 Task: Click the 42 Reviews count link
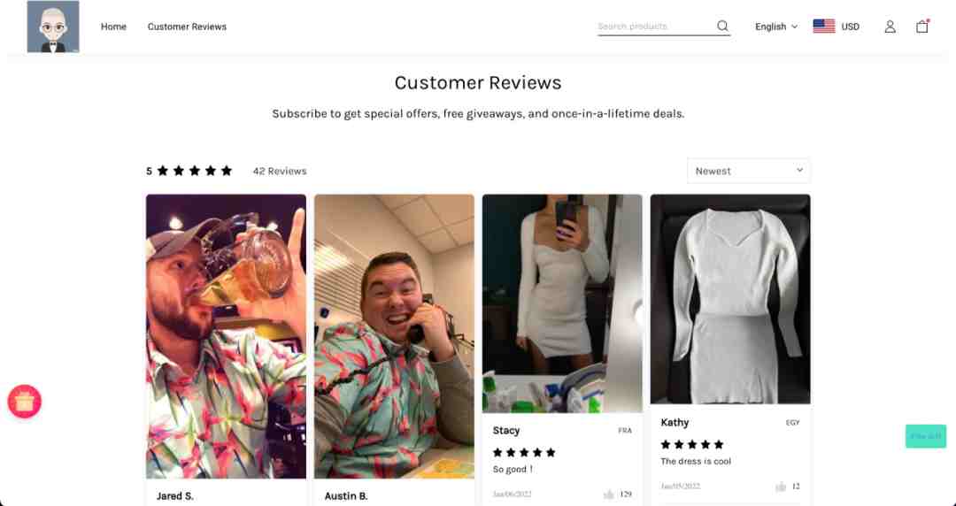pos(280,172)
